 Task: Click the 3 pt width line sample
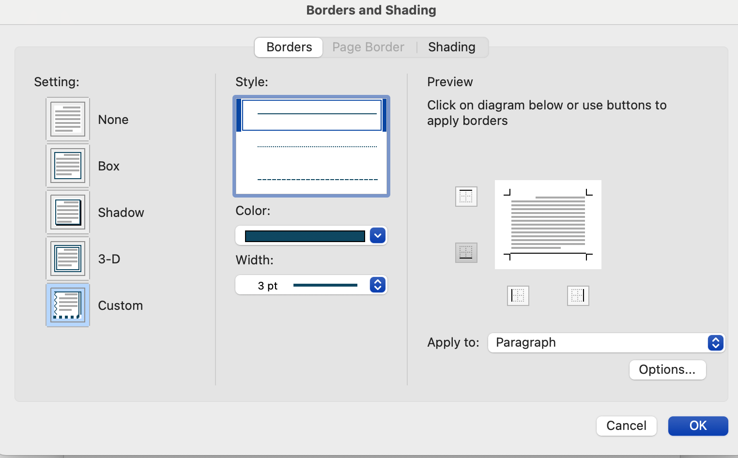(x=325, y=285)
